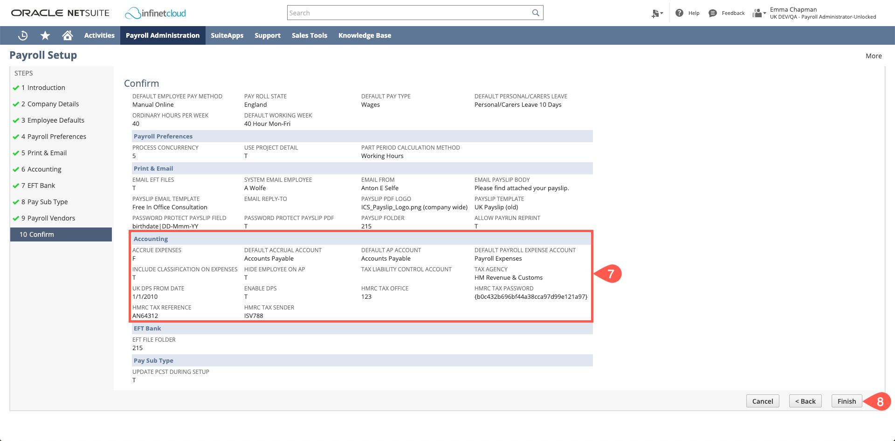Open Help with the question mark icon
895x441 pixels.
point(679,13)
